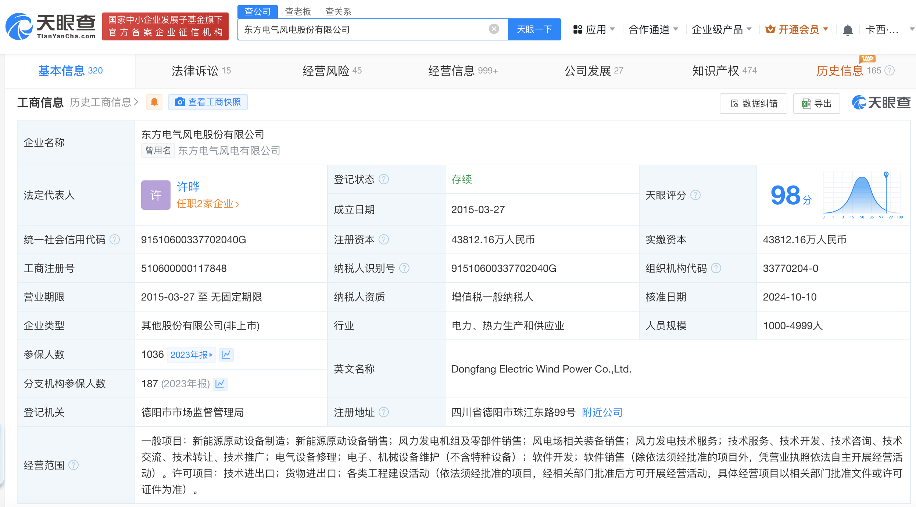Screen dimensions: 916x507
Task: Click 工商注册号 value 510600000117848
Action: (184, 268)
